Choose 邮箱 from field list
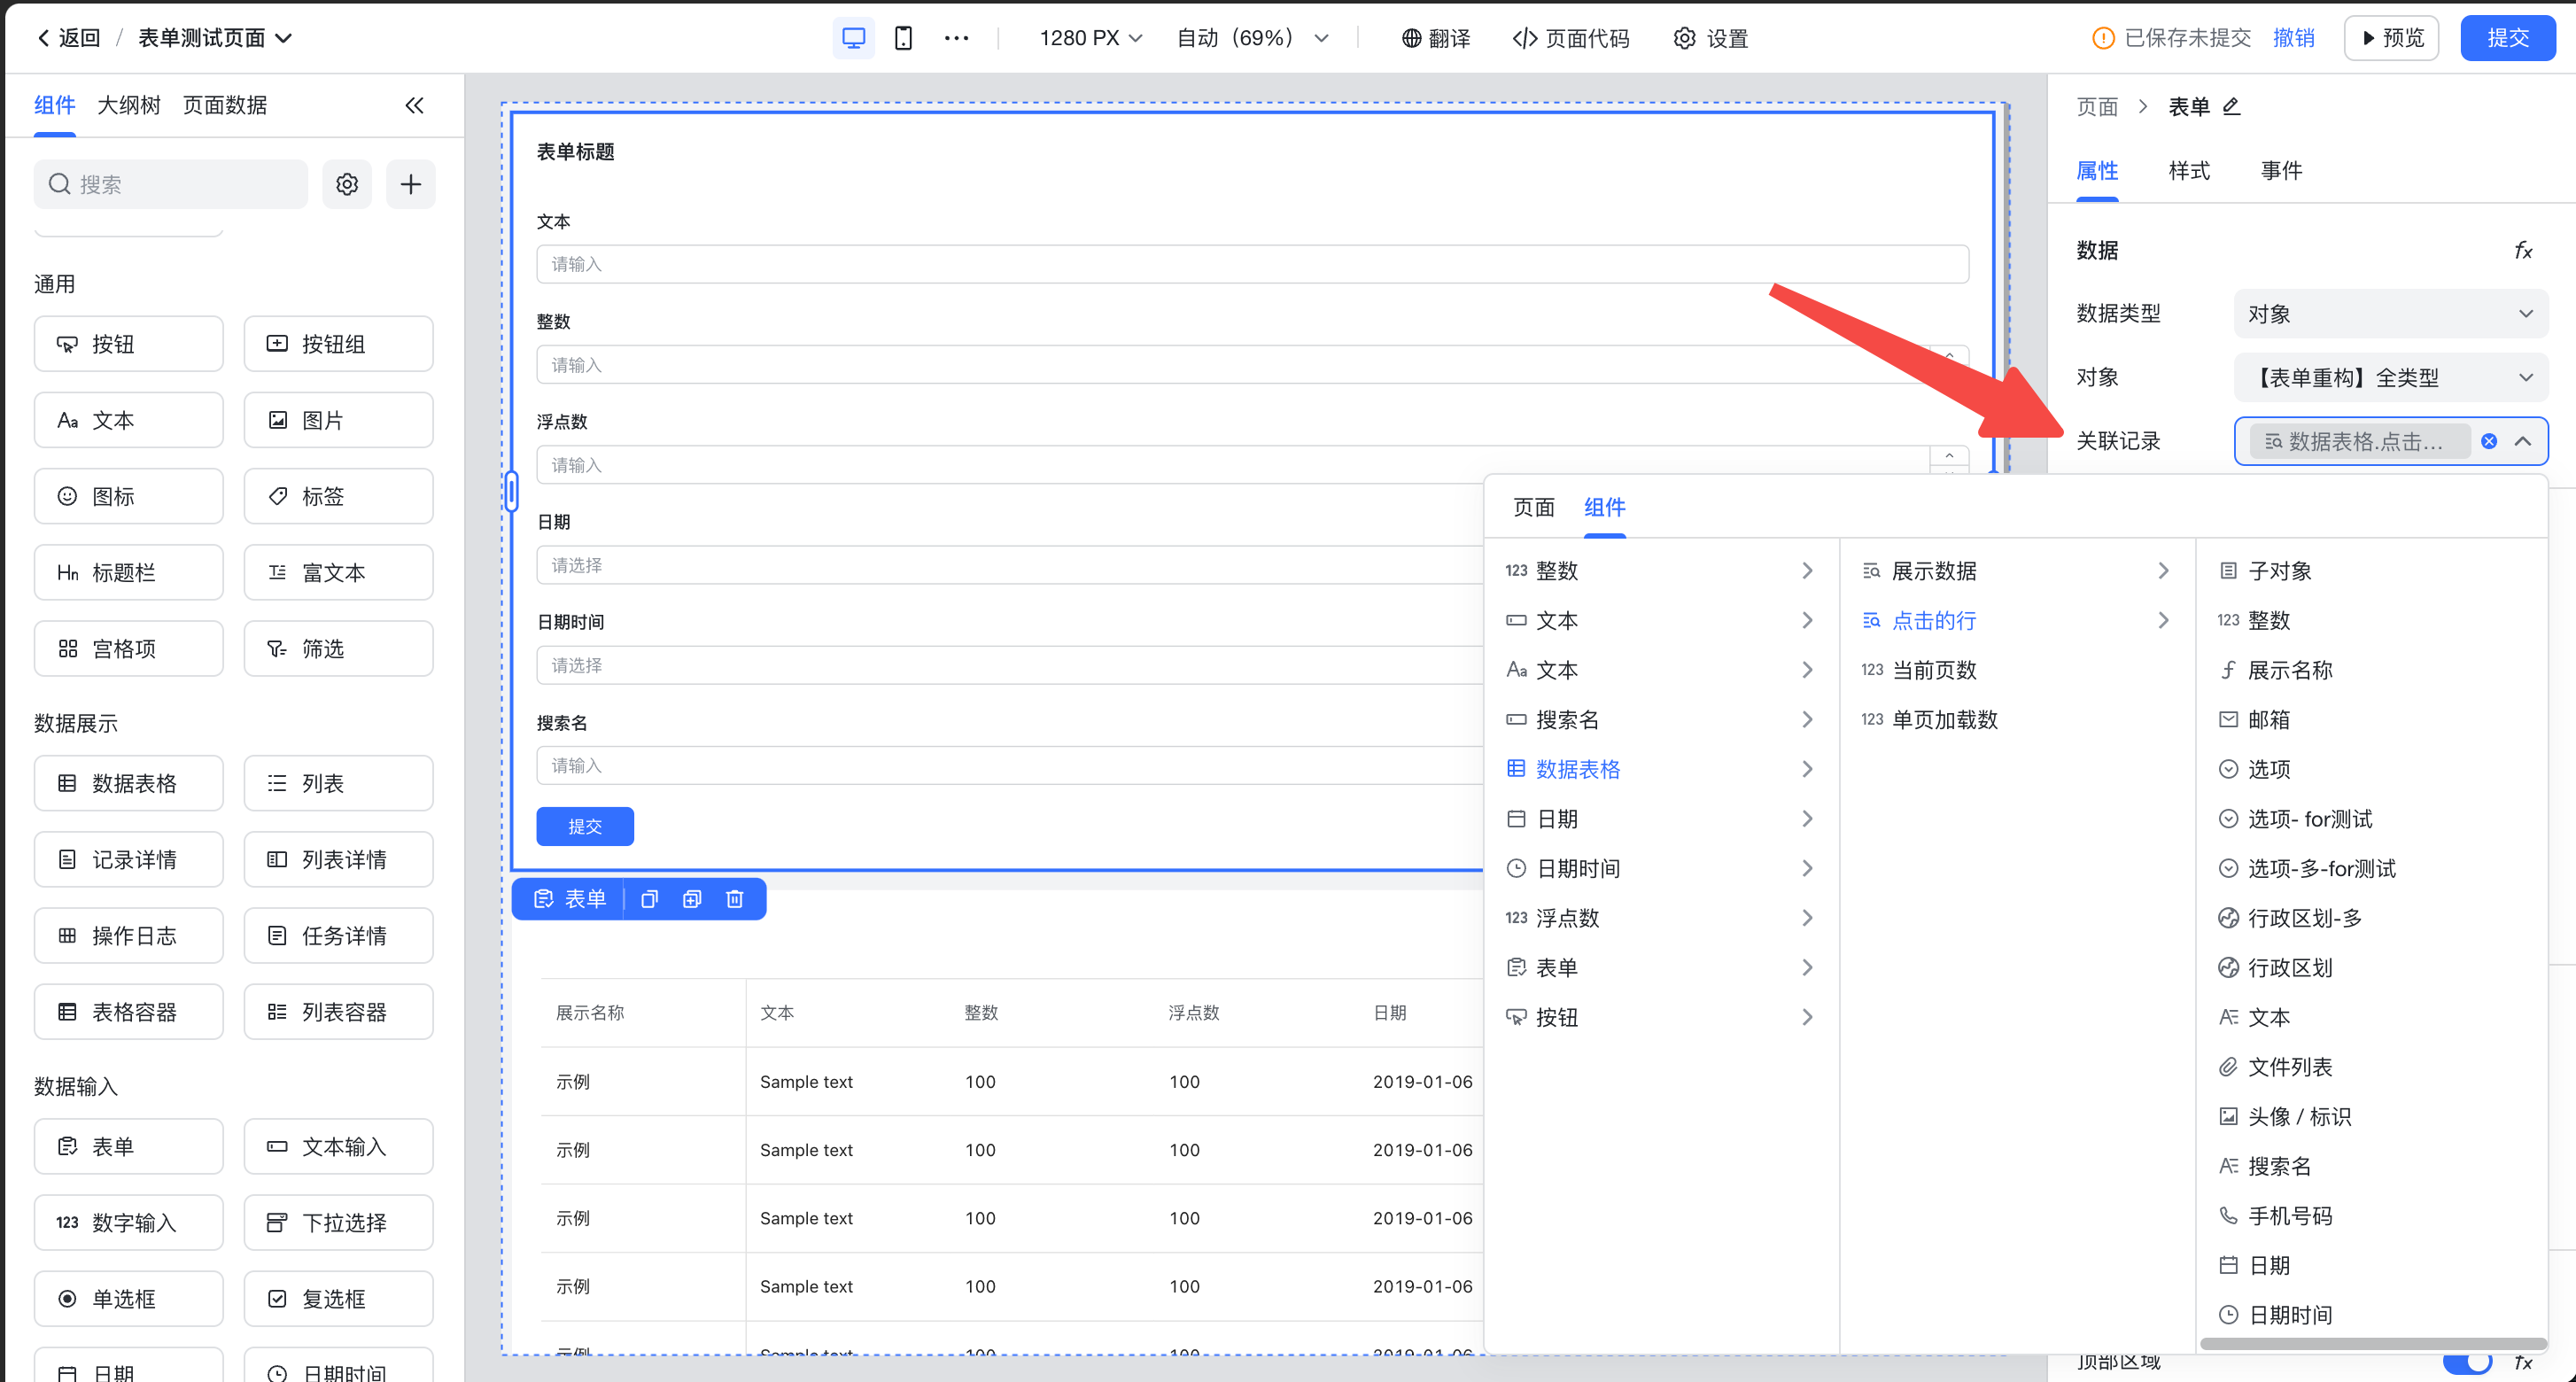 click(2372, 719)
